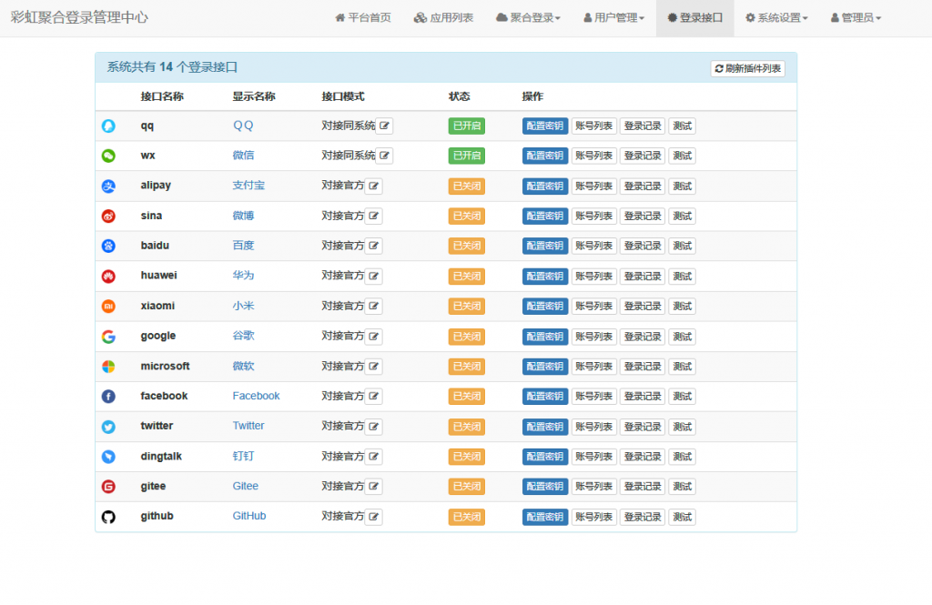Click 测试 for the baidu row
932x605 pixels.
(x=683, y=246)
